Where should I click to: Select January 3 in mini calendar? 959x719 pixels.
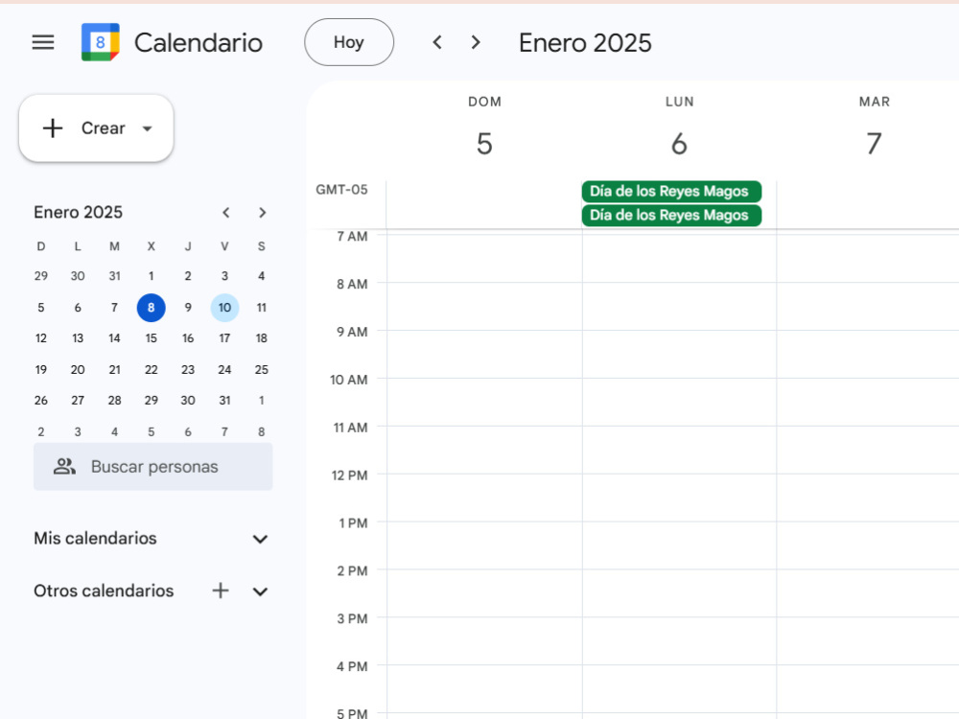(x=224, y=276)
